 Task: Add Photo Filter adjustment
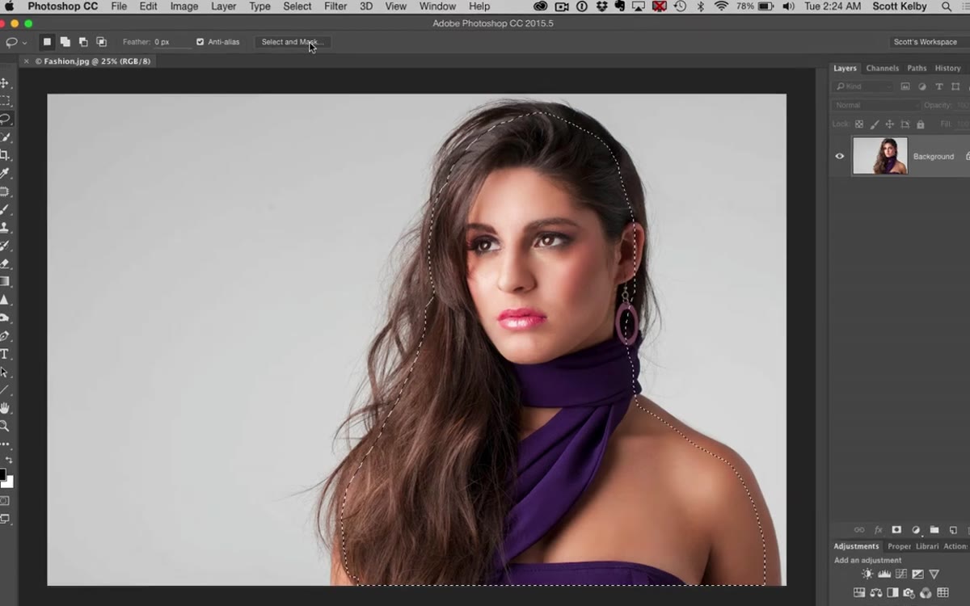click(x=909, y=593)
